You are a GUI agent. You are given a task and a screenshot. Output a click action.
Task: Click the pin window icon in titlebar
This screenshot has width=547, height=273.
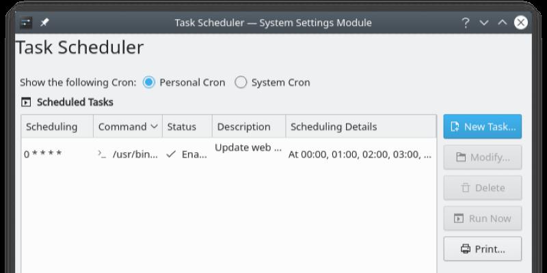44,23
